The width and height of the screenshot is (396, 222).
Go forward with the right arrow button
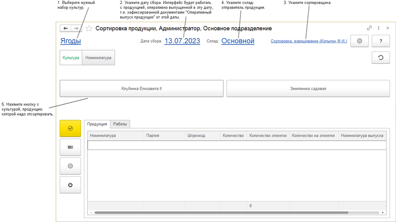tap(76, 28)
